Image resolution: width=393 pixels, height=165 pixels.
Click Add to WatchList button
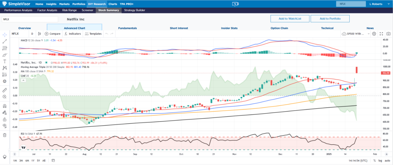[x=290, y=18]
